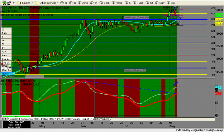Click the OverBought (Frame: 64) label
Viewport: 224px width, 132px height.
[x=136, y=18]
